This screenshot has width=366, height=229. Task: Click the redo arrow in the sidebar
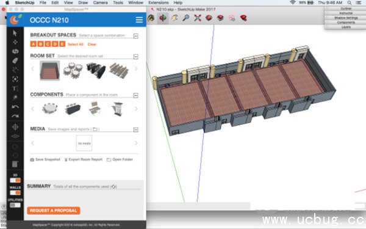tap(15, 116)
